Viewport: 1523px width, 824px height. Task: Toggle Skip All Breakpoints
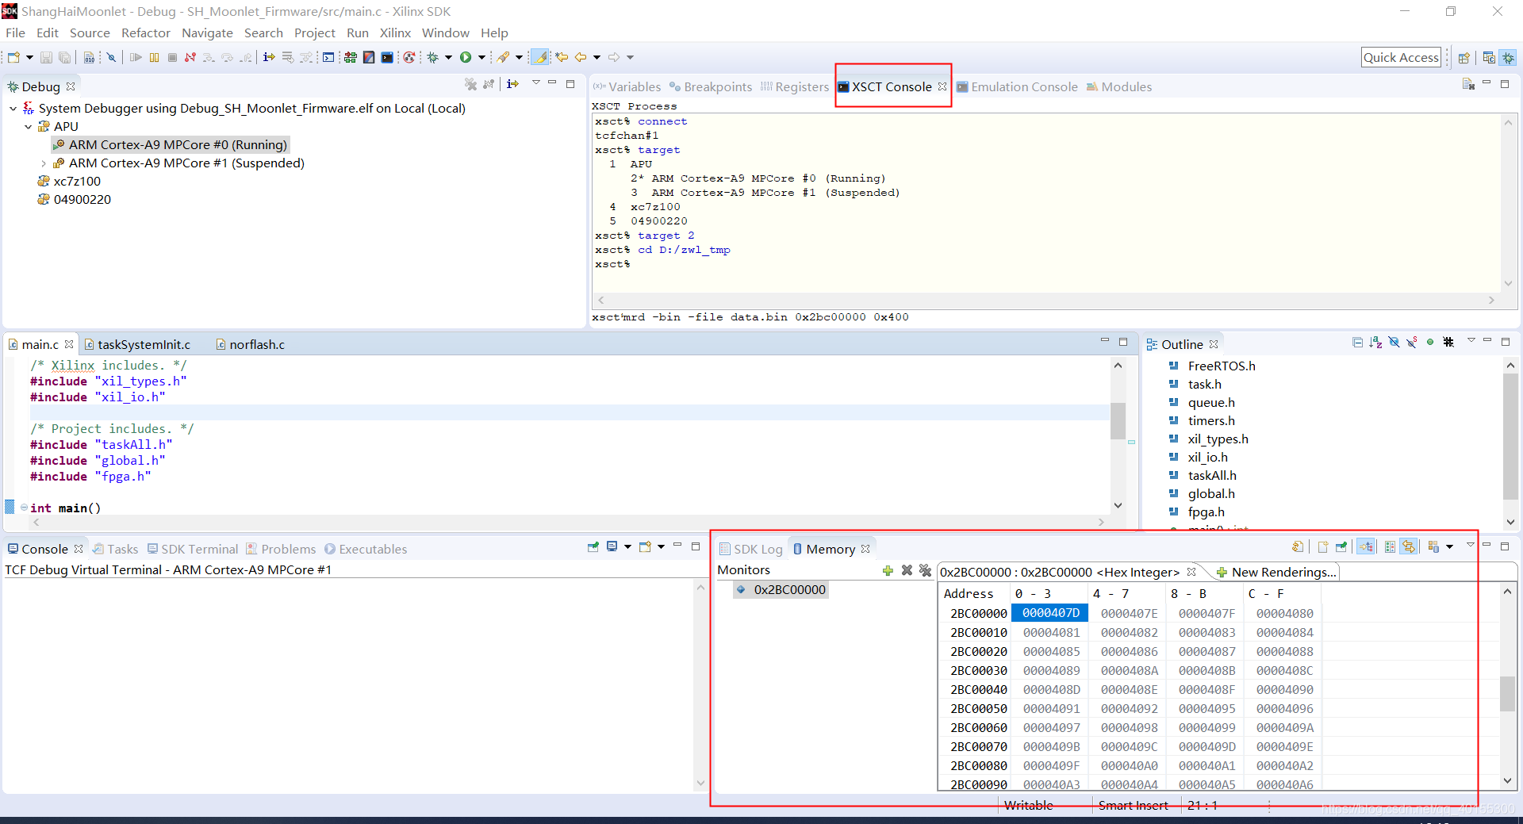coord(111,57)
